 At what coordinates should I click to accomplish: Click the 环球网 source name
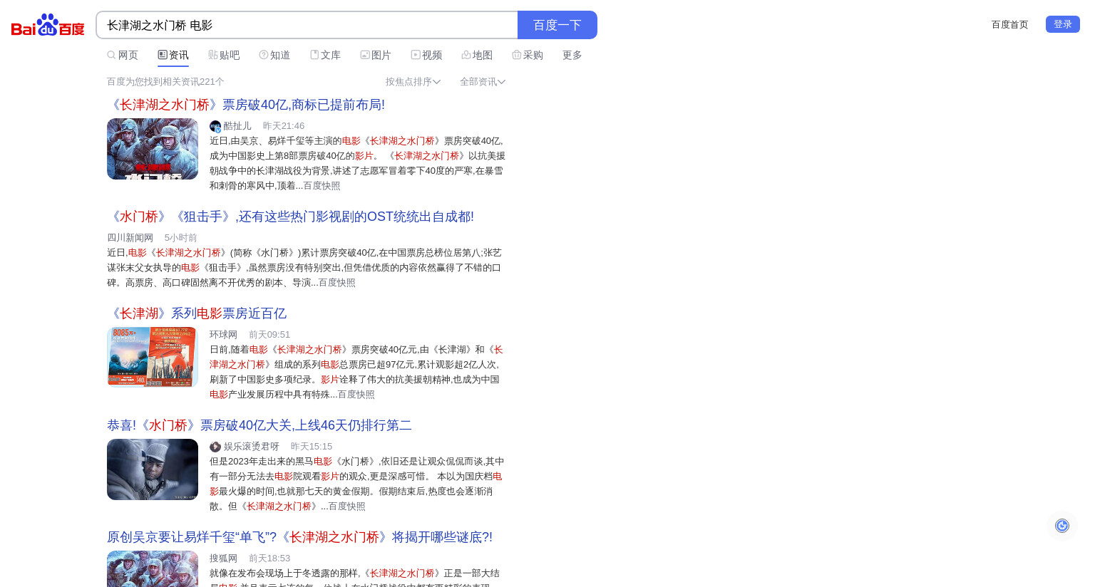(x=223, y=335)
